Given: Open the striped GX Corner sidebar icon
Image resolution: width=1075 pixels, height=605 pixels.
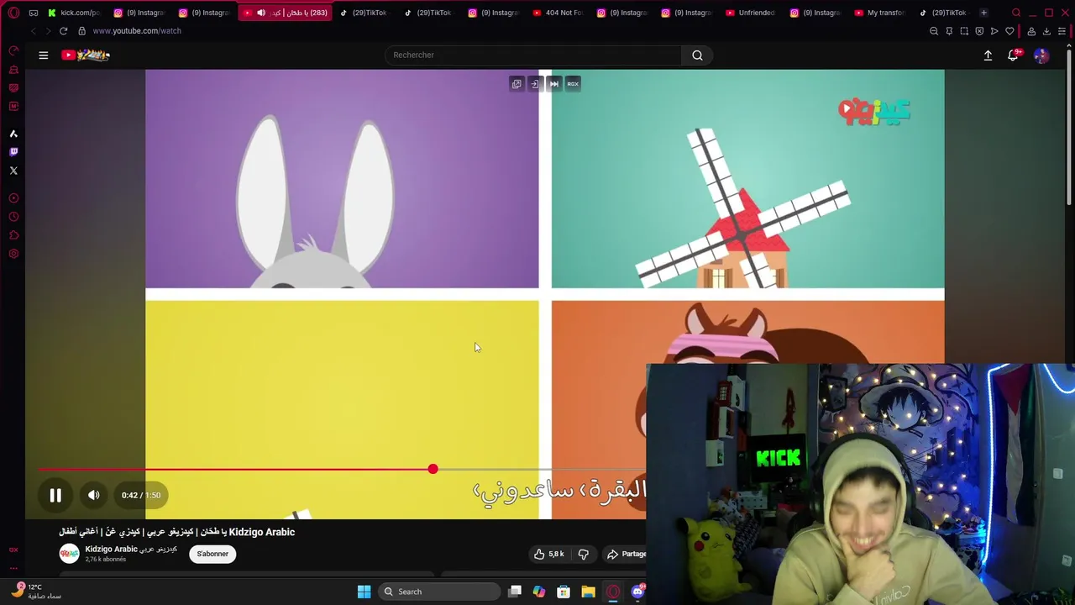Looking at the screenshot, I should (13, 88).
